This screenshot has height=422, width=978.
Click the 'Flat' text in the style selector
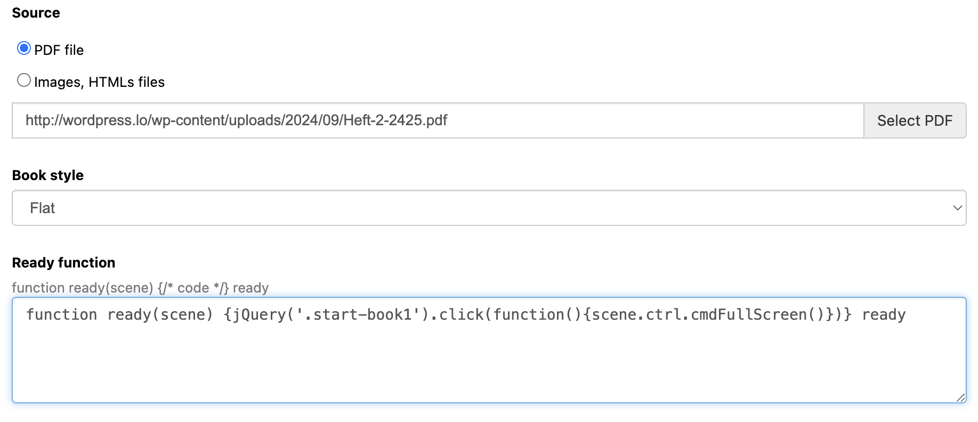[x=42, y=208]
